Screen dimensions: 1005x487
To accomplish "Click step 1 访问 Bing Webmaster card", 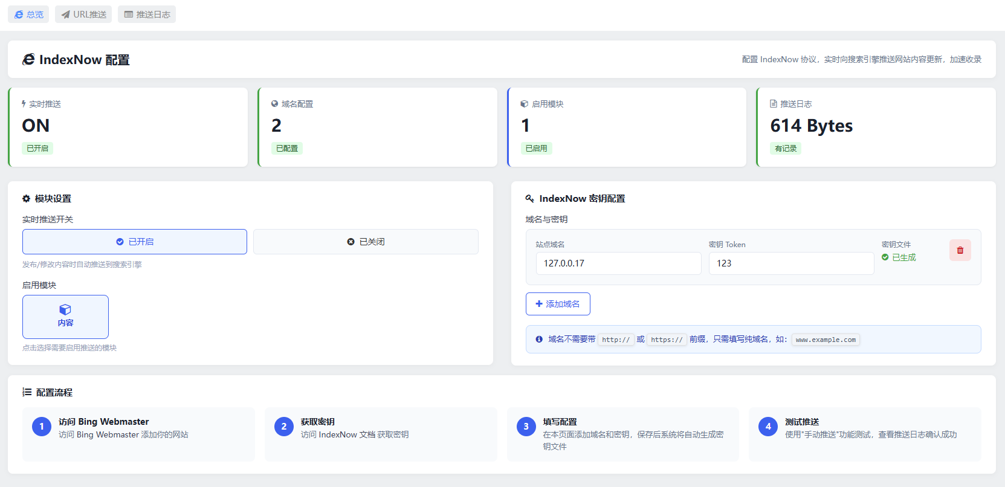I will pyautogui.click(x=138, y=434).
